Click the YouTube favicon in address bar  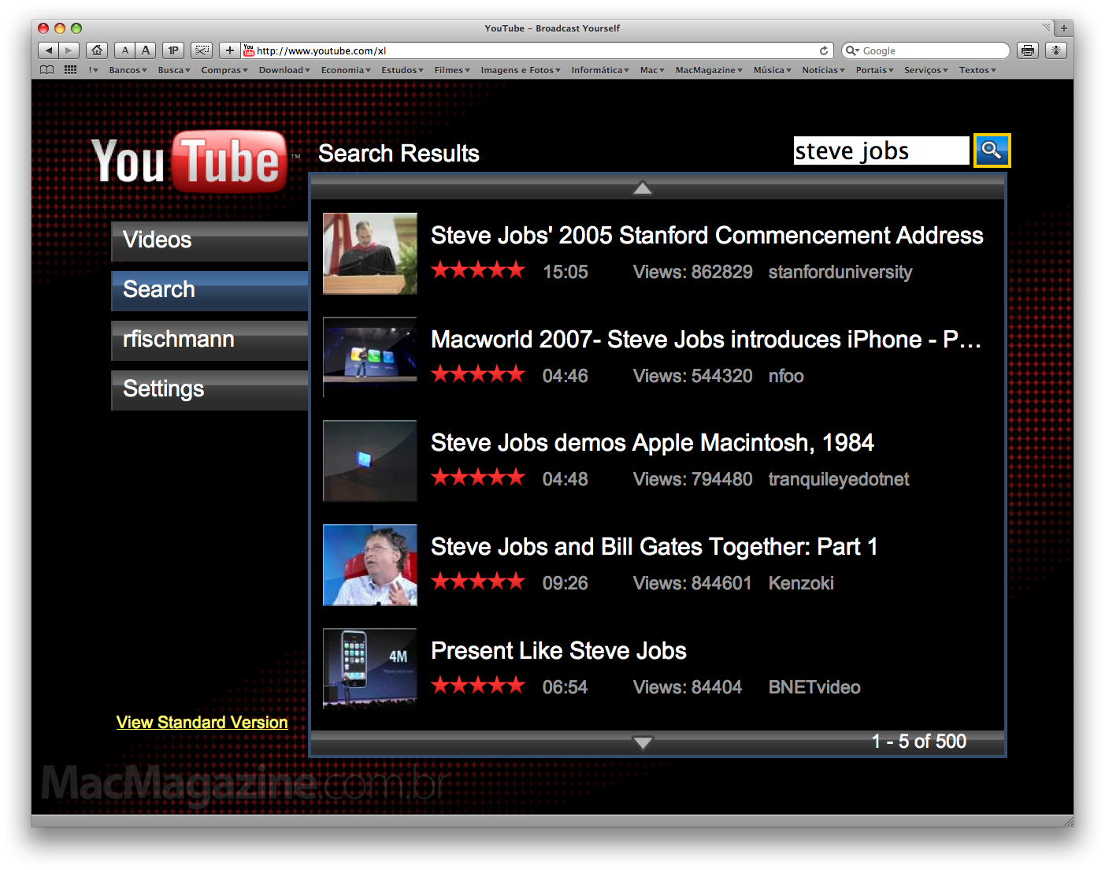coord(249,50)
